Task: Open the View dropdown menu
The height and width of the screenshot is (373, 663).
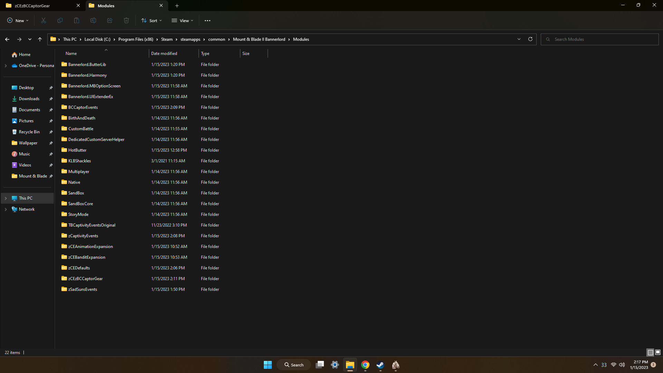Action: tap(182, 21)
